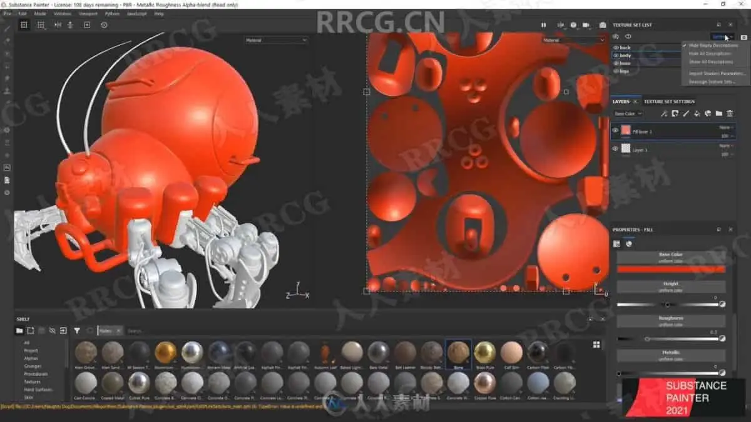The width and height of the screenshot is (751, 422).
Task: Open Fill layer 1 blend mode dropdown
Action: tap(726, 127)
